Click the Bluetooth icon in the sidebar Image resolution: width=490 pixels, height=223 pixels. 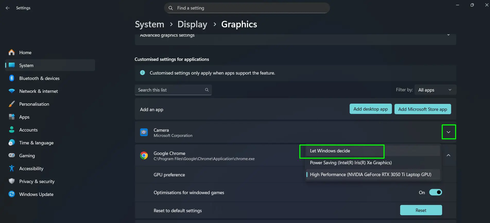coord(12,78)
